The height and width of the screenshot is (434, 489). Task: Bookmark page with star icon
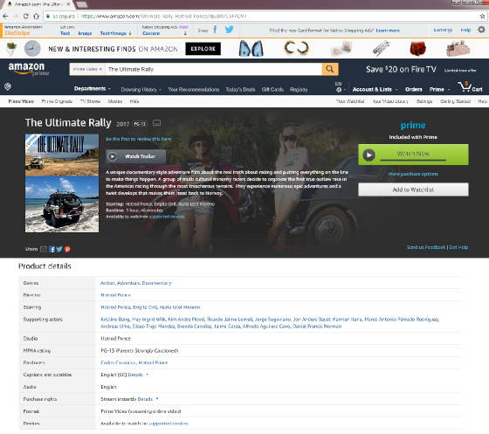[x=482, y=17]
